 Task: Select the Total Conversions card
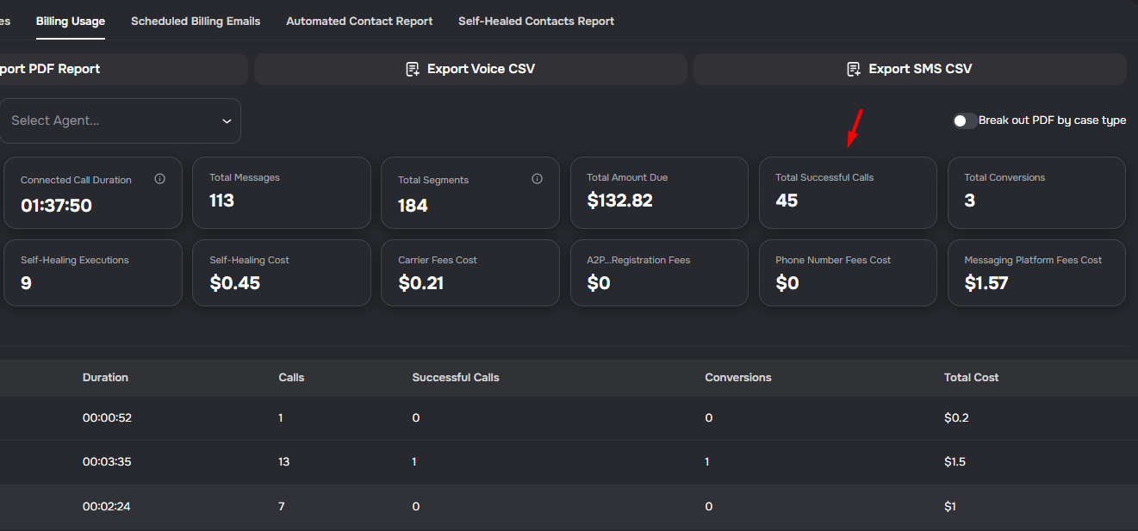1035,192
